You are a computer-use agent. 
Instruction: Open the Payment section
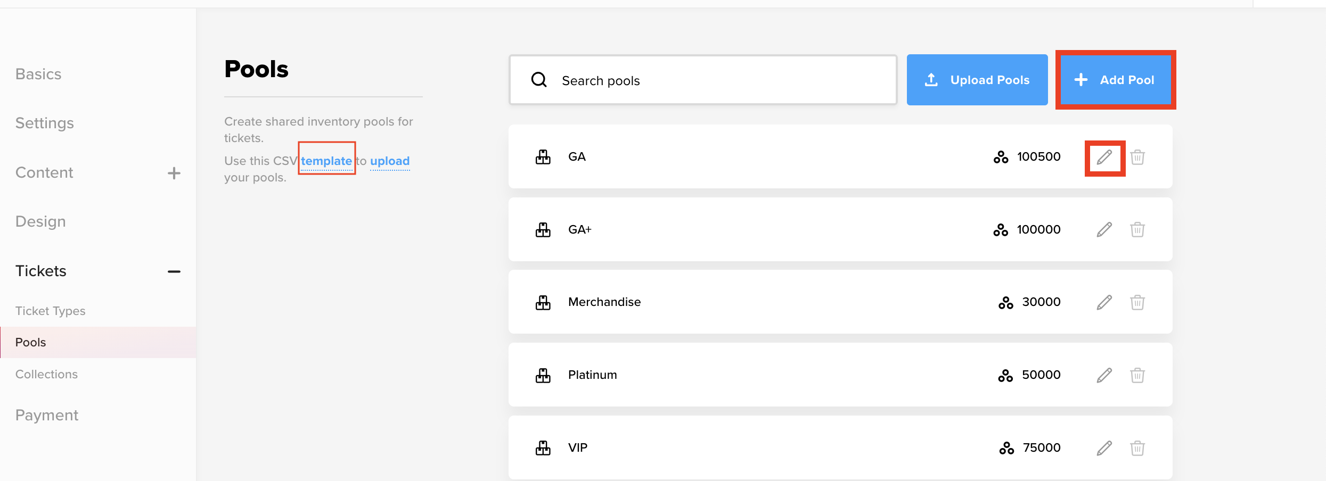click(x=47, y=415)
